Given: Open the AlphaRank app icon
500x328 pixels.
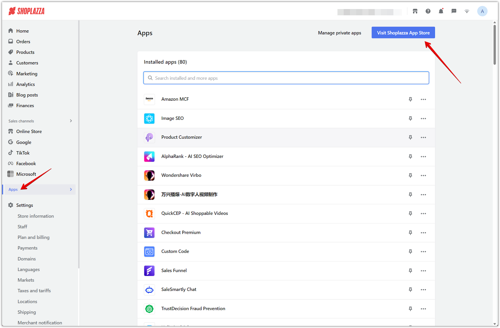Looking at the screenshot, I should click(149, 156).
